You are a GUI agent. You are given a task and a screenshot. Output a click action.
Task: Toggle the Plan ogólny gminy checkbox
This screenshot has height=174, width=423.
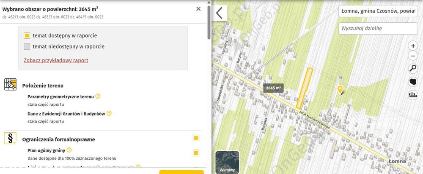196,153
